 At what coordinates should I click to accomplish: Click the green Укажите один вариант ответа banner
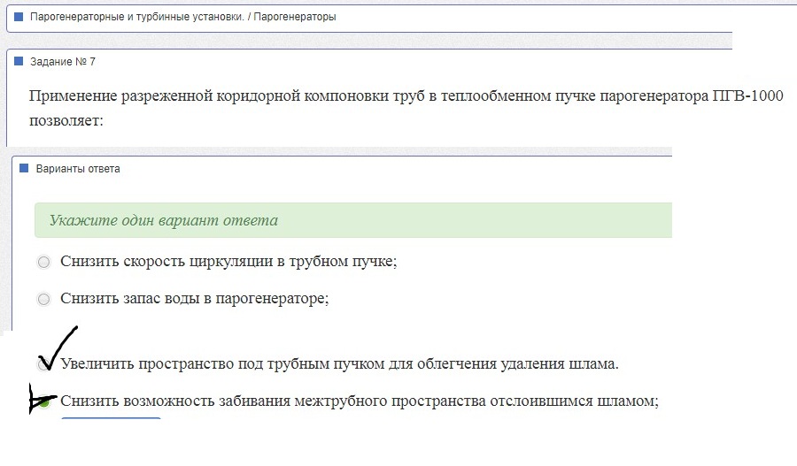pos(353,220)
